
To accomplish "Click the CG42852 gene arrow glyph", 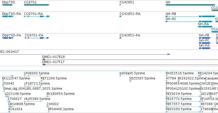I will [x=120, y=5].
